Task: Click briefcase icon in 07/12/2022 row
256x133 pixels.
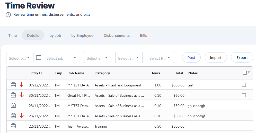Action: (x=13, y=85)
